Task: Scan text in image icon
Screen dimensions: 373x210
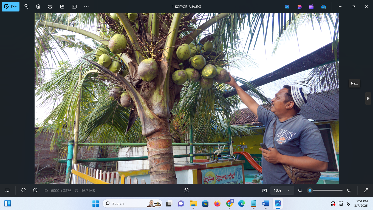Action: pos(187,190)
